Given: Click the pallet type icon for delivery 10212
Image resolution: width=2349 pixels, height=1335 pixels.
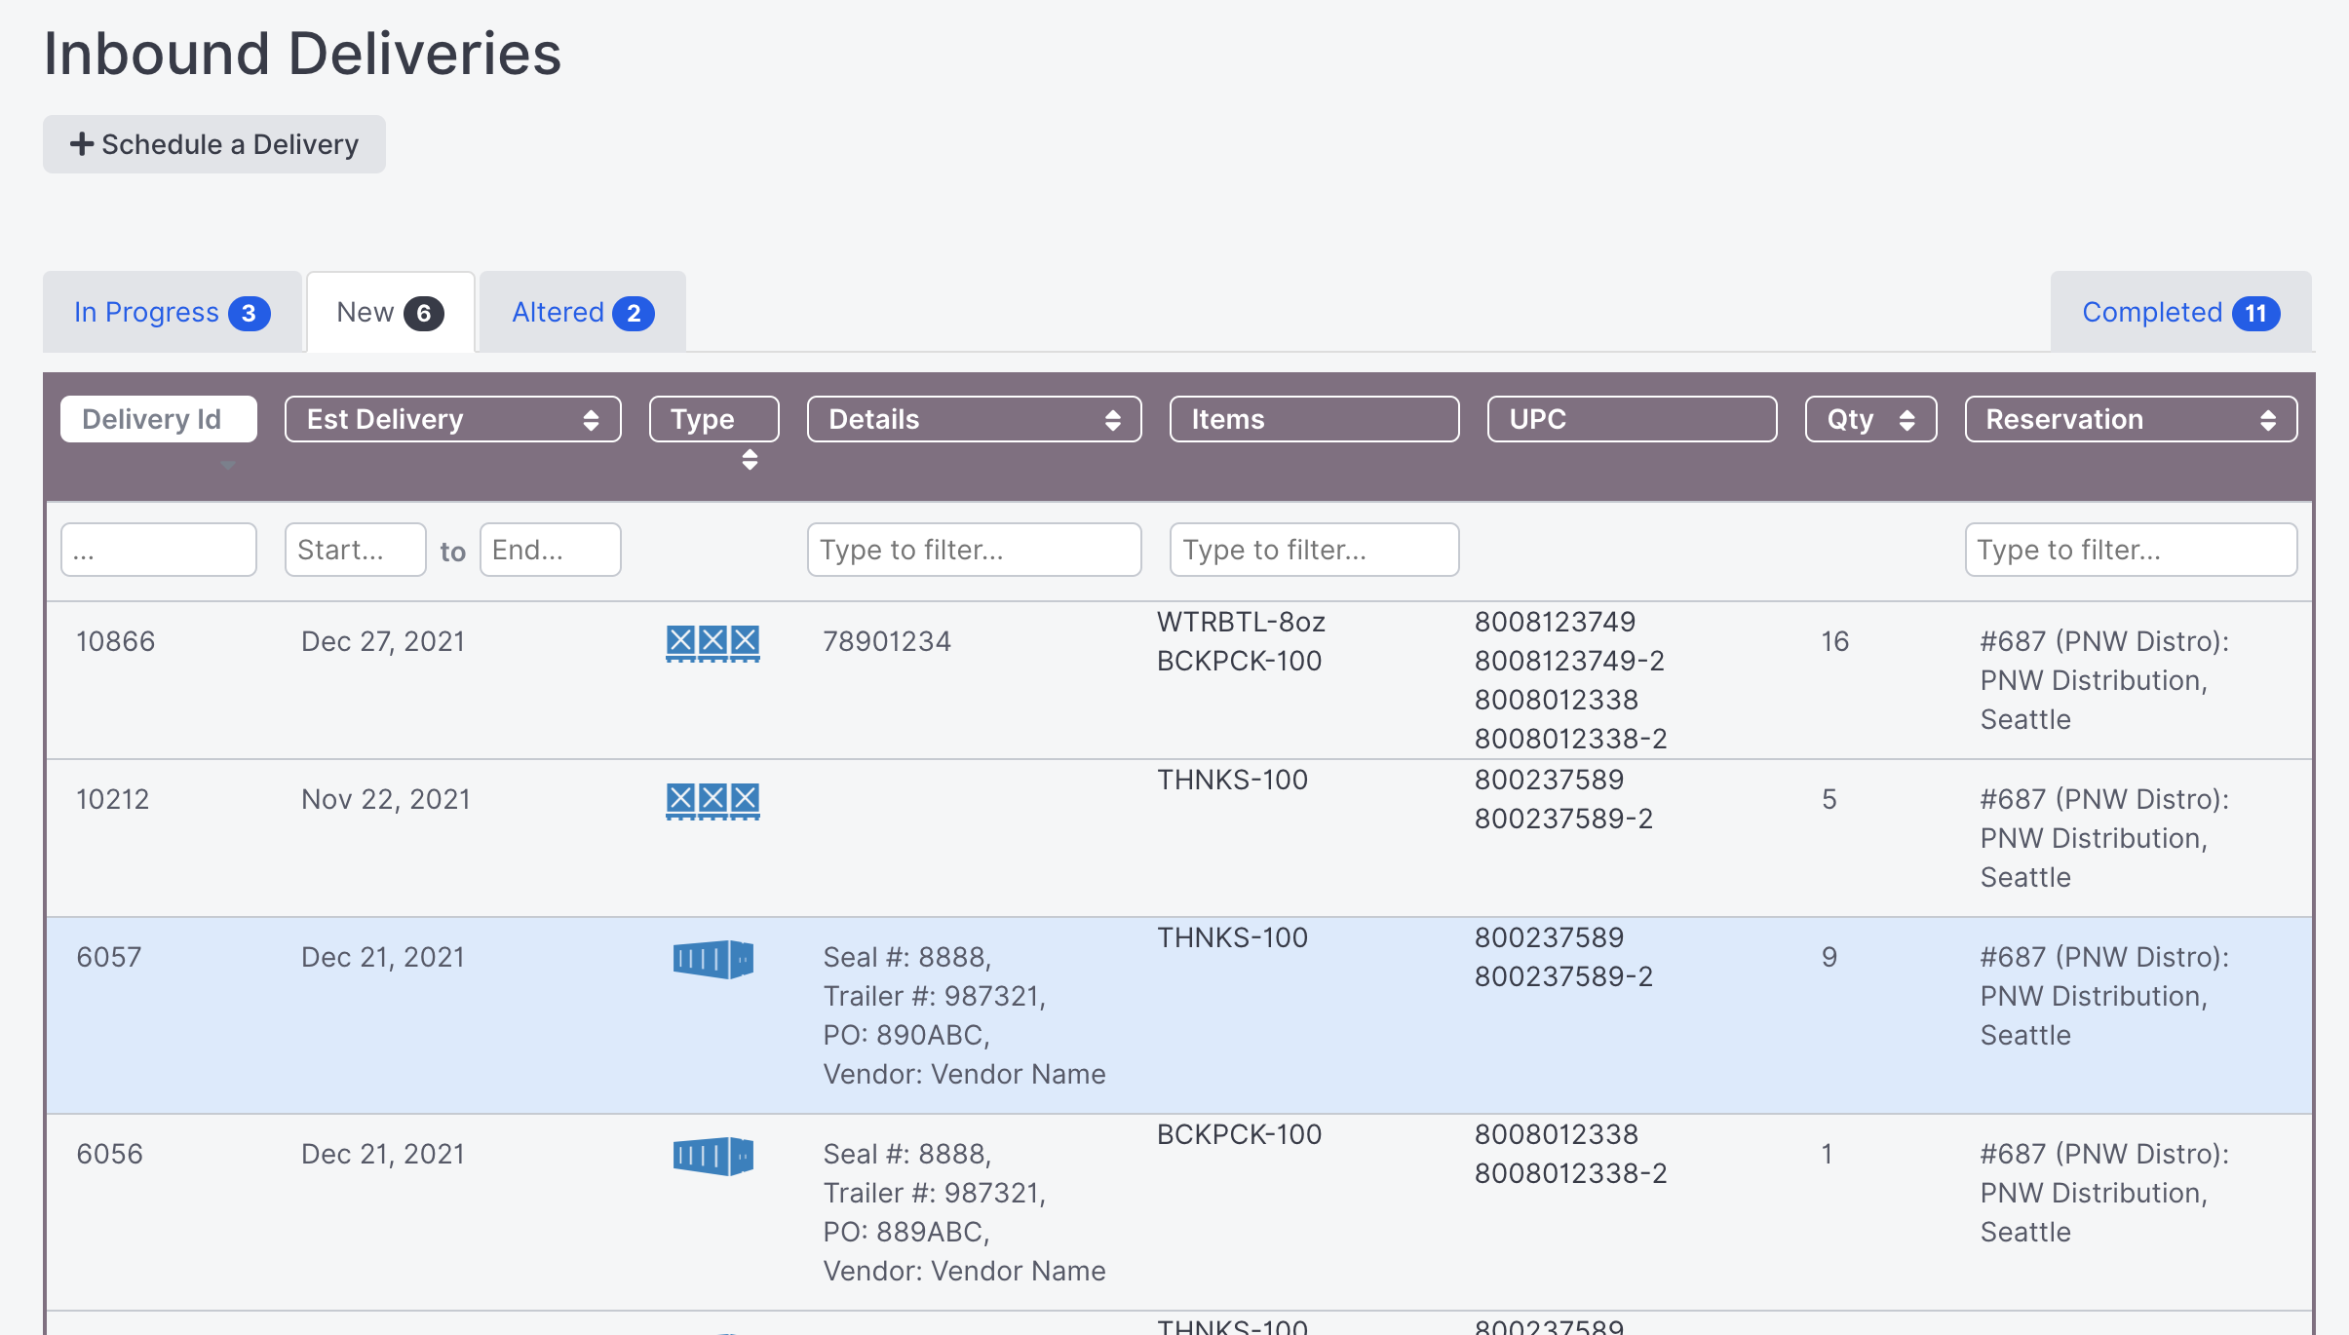Looking at the screenshot, I should [x=712, y=801].
